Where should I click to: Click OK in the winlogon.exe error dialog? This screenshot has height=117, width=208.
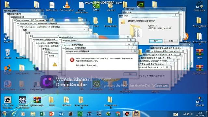[130, 74]
